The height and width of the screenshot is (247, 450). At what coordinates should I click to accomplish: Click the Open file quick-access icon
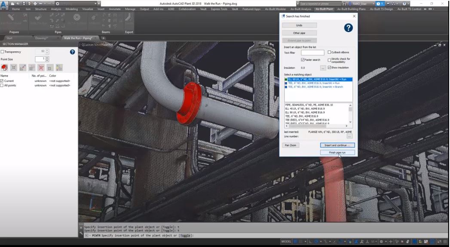coord(18,4)
